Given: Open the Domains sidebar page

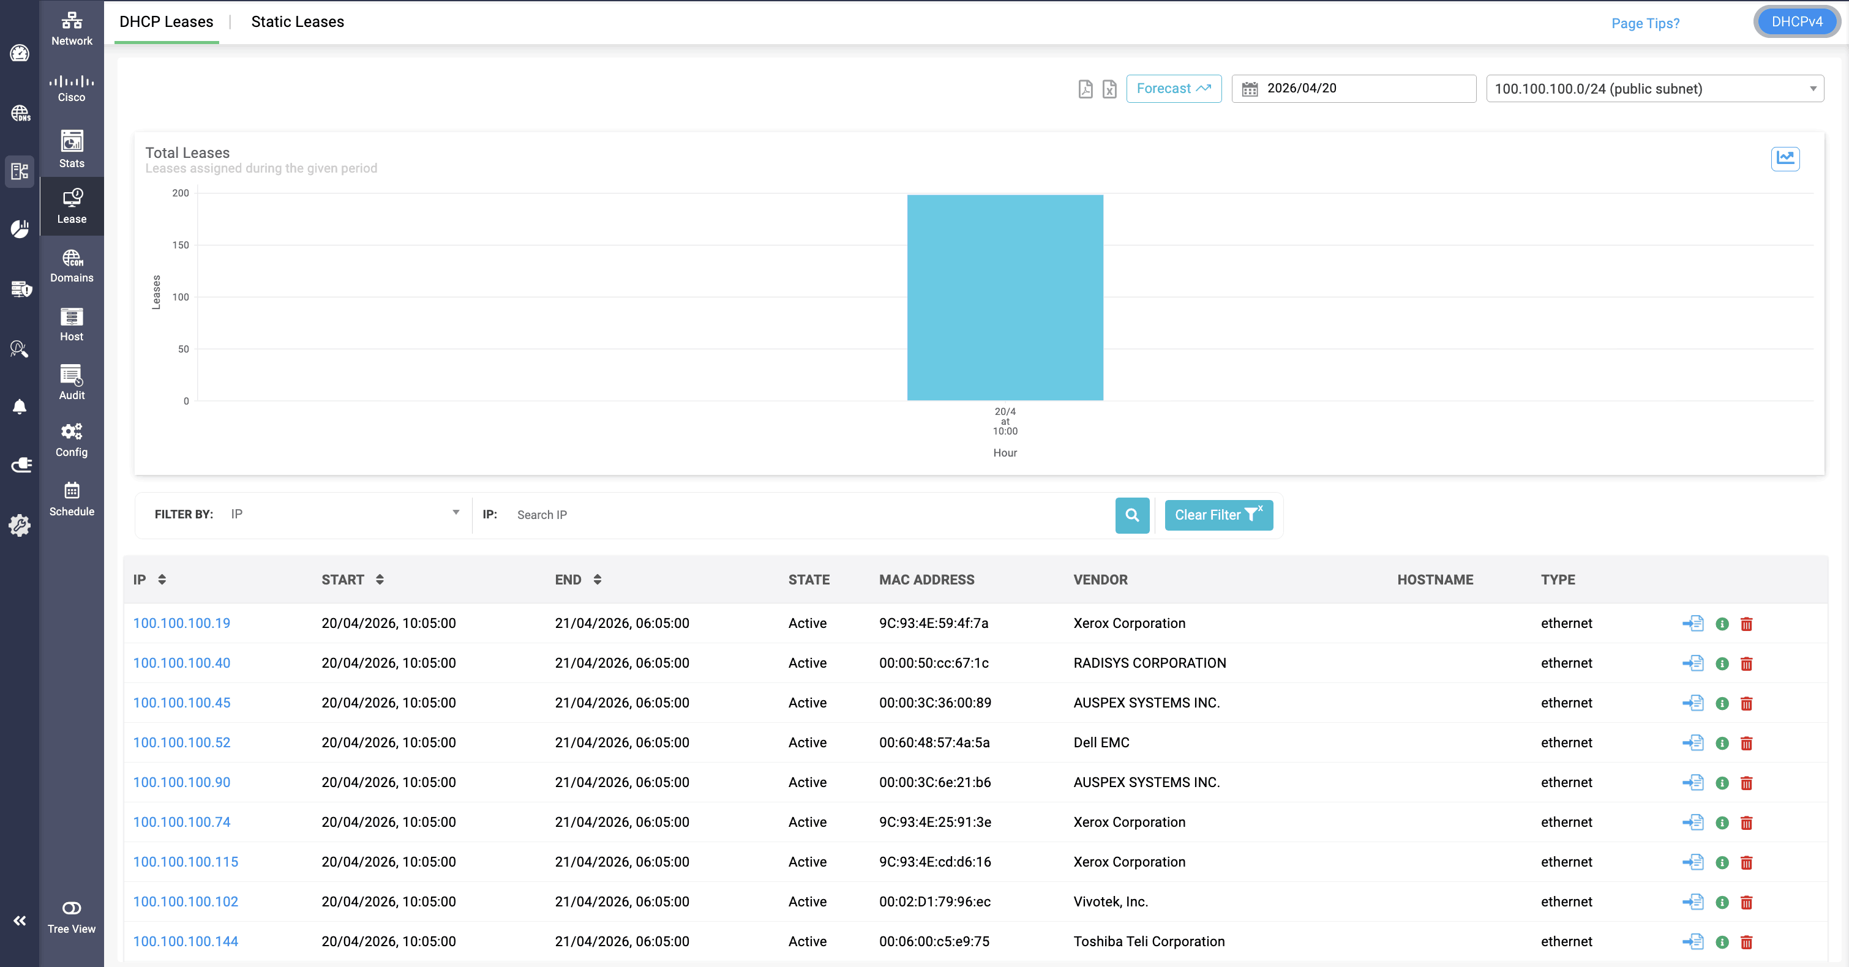Looking at the screenshot, I should [71, 266].
